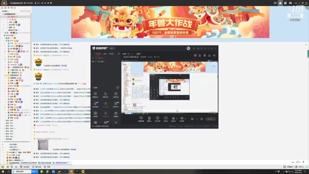This screenshot has width=309, height=174.
Task: Add camera source 摄像头 in bottom toolbar
Action: [149, 119]
